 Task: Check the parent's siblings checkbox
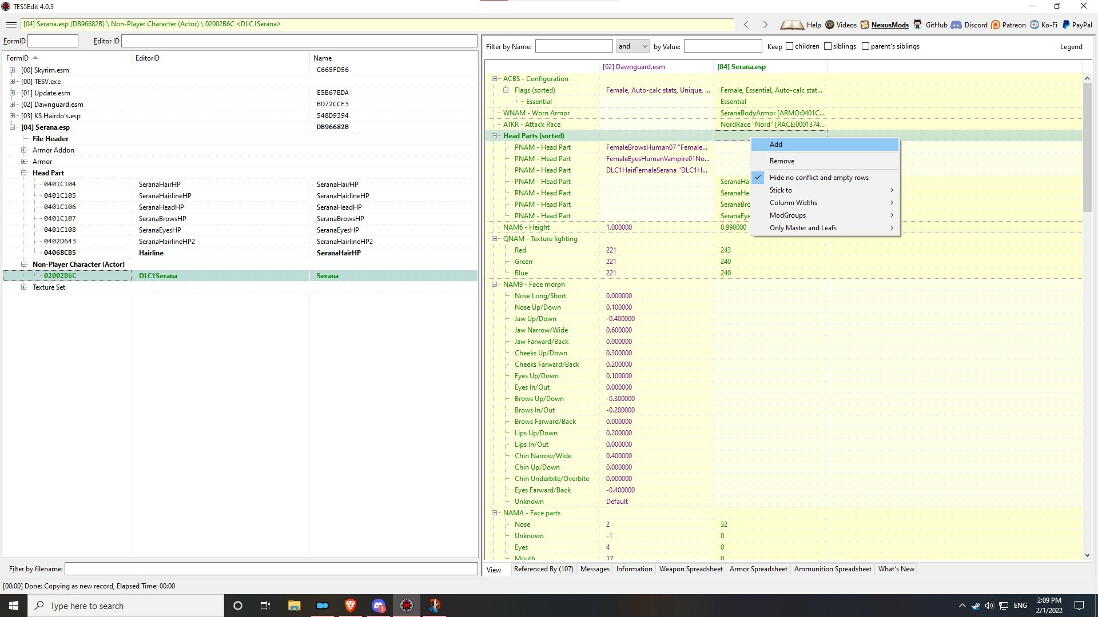click(x=865, y=46)
